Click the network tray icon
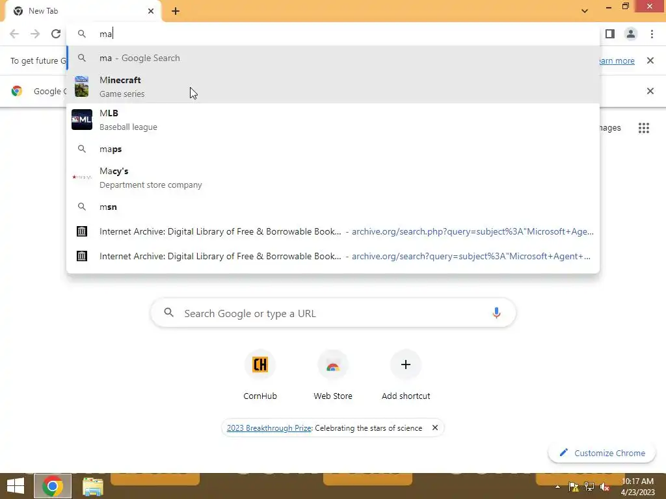Screen dimensions: 666x499 pos(589,487)
